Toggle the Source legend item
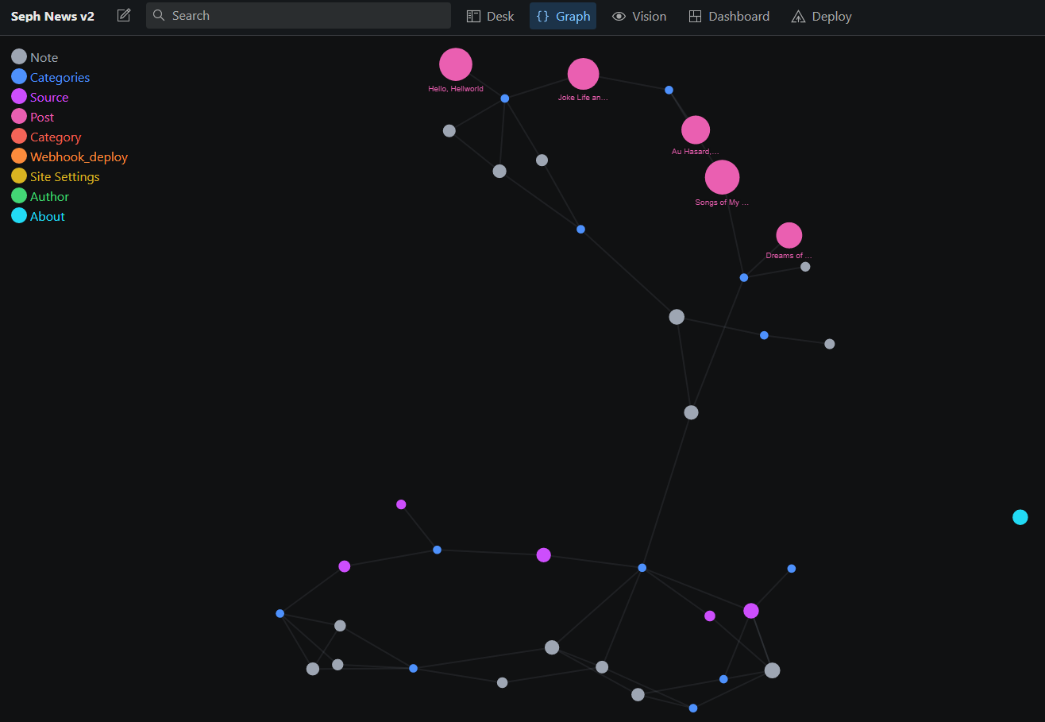Image resolution: width=1045 pixels, height=722 pixels. 40,97
